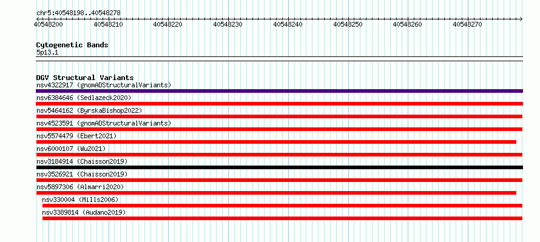Click the nsv4322917 variant label

pyautogui.click(x=104, y=85)
